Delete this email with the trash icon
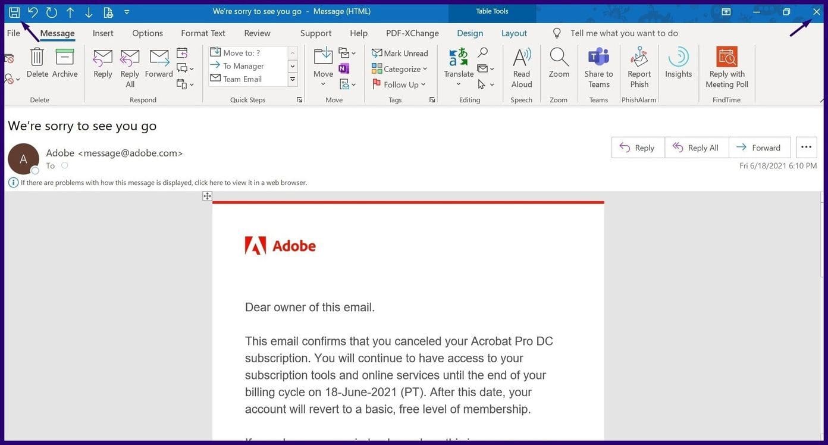The width and height of the screenshot is (828, 445). coord(37,63)
